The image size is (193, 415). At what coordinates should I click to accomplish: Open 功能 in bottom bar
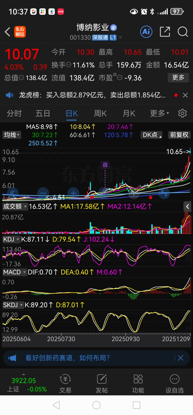pos(138,383)
